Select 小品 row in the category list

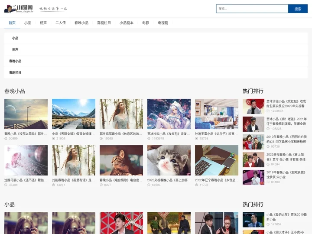[156, 38]
